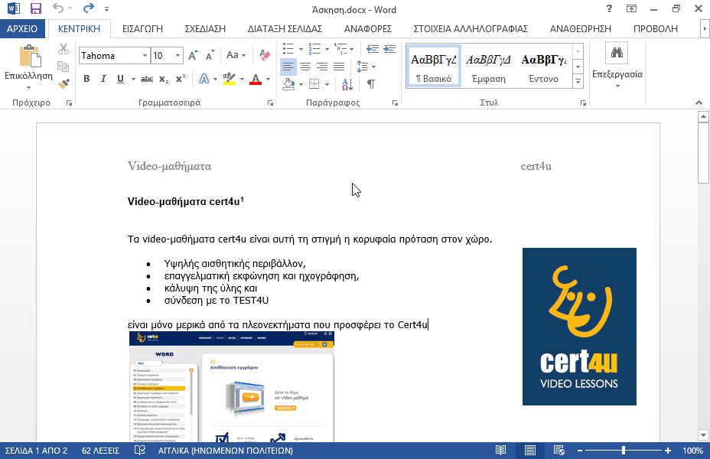710x459 pixels.
Task: Open the bullets list dropdown arrow
Action: tap(301, 49)
